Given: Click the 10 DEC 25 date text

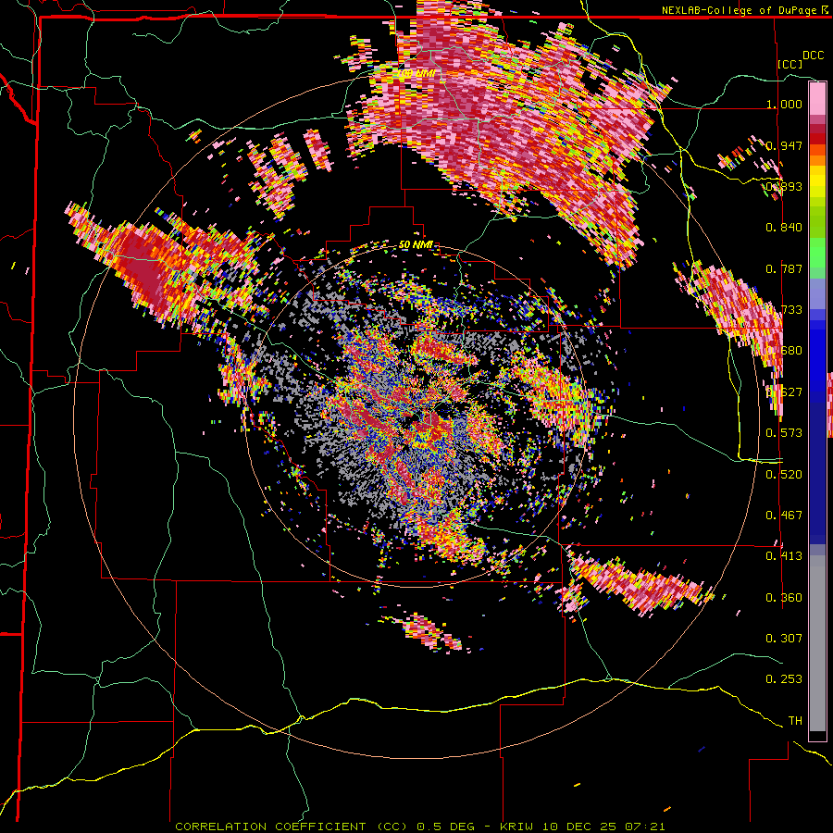Looking at the screenshot, I should pyautogui.click(x=578, y=827).
